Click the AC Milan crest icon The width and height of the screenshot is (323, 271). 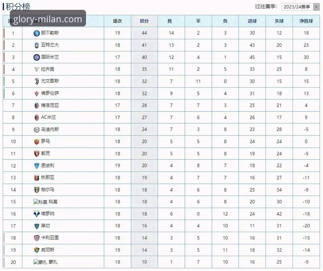tap(37, 118)
